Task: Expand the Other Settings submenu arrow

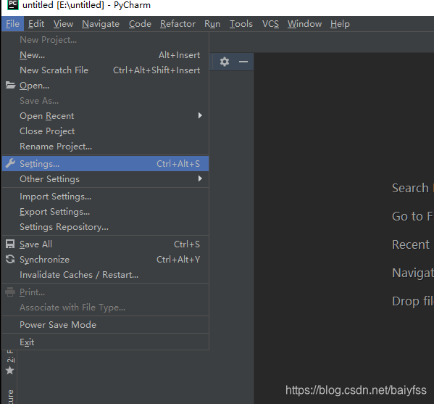Action: click(200, 178)
